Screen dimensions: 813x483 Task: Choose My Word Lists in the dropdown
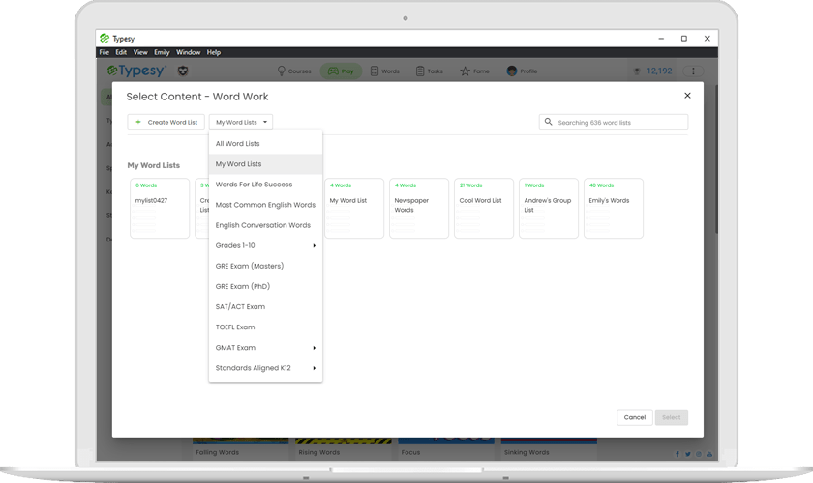coord(265,164)
